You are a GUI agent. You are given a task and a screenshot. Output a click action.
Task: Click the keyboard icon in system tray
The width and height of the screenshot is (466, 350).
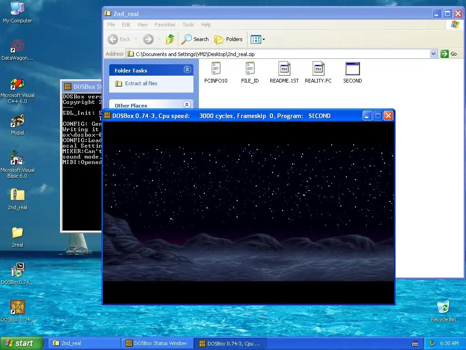click(x=415, y=344)
